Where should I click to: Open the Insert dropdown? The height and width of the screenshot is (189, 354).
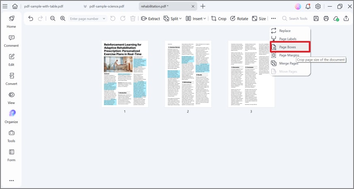196,19
